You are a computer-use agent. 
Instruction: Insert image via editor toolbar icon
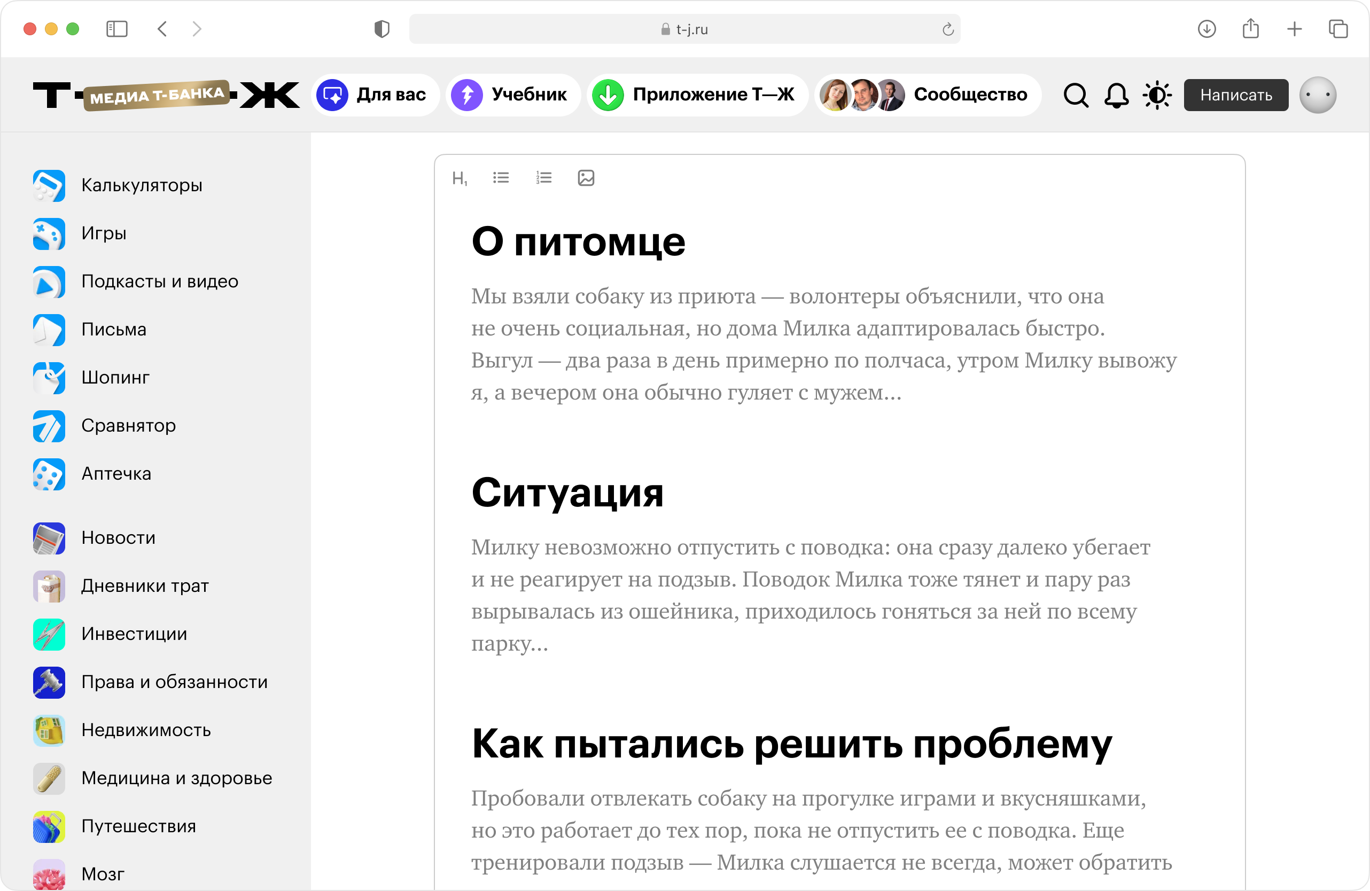pos(586,178)
